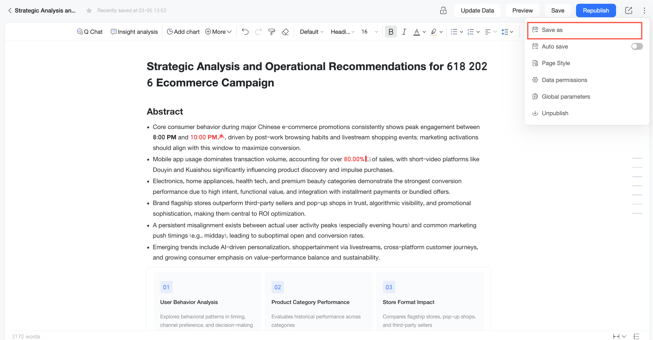Click Add chart
Image resolution: width=653 pixels, height=340 pixels.
pos(183,32)
